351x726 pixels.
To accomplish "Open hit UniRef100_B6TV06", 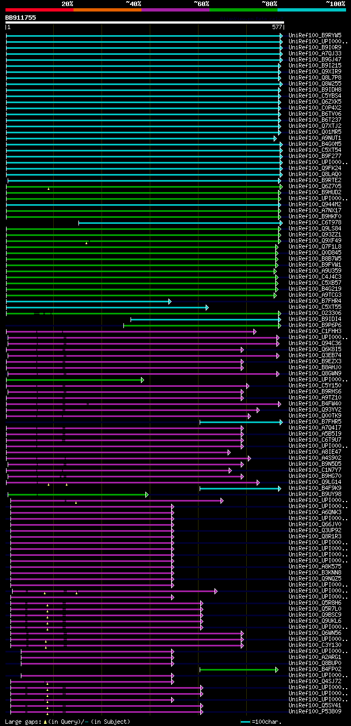I will 315,114.
